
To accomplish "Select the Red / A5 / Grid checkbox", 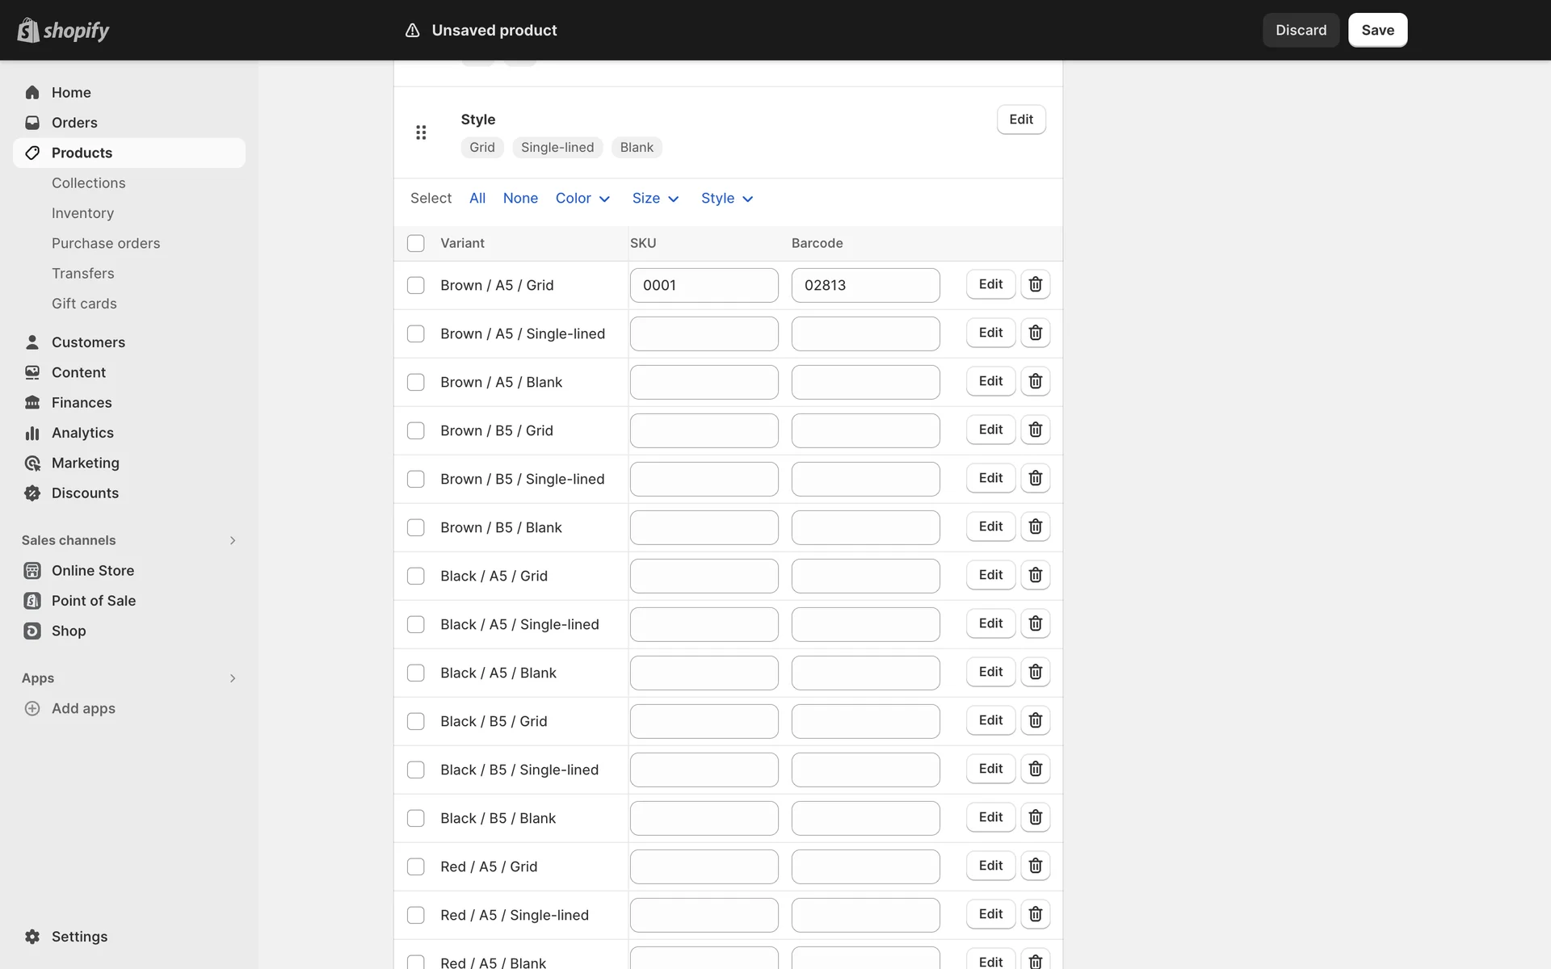I will click(415, 866).
